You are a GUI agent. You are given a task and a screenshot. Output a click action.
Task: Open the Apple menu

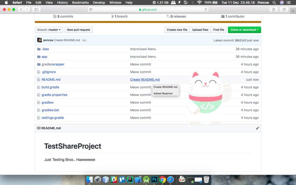pos(6,2)
